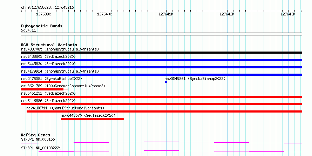Viewport: 312px width, 156px height.
Task: Click the 127643k ruler mark
Action: (288, 14)
